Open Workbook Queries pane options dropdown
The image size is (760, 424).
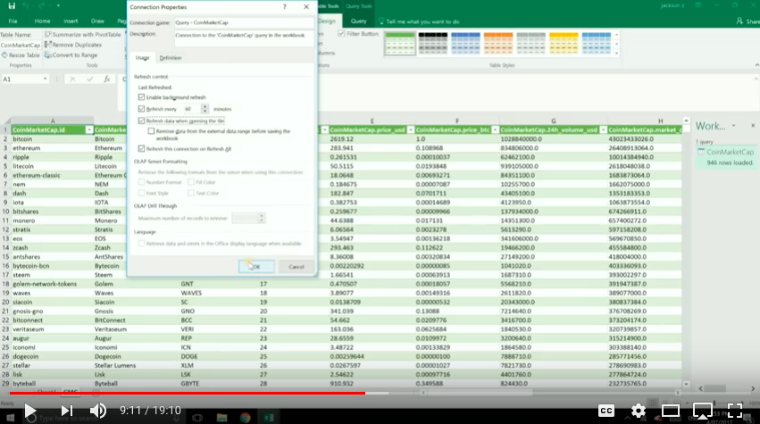[734, 126]
